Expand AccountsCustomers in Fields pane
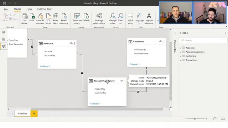This screenshot has height=128, width=228. [180, 52]
